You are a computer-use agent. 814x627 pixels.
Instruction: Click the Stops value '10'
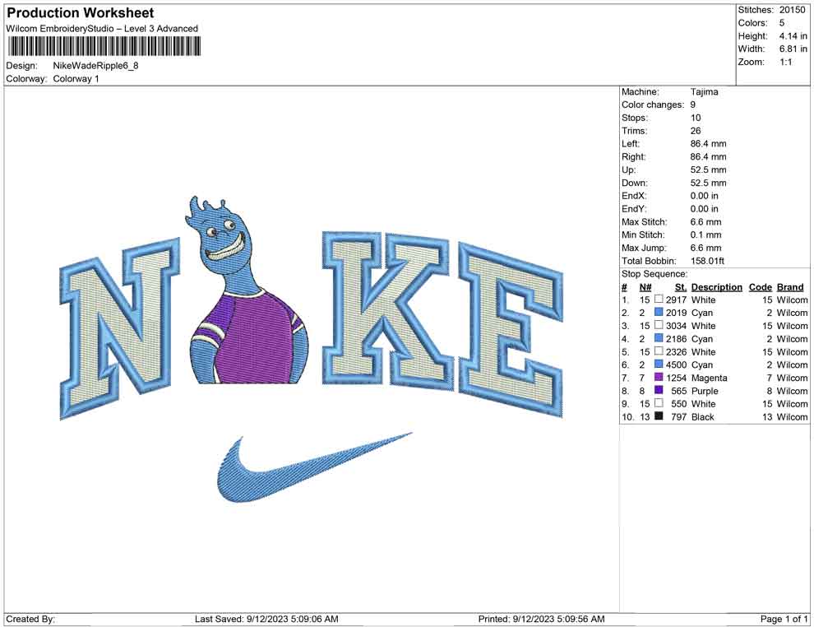[x=696, y=118]
